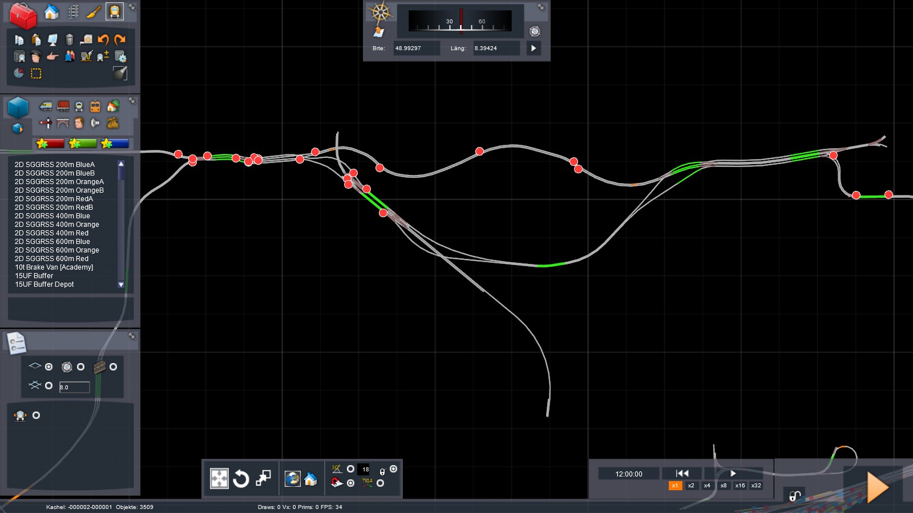Click the trash can delete icon

[70, 39]
